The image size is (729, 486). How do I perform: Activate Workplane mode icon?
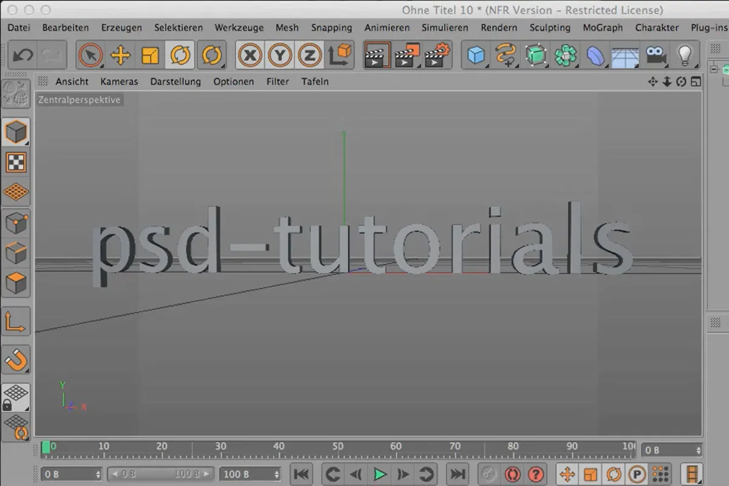pos(15,193)
